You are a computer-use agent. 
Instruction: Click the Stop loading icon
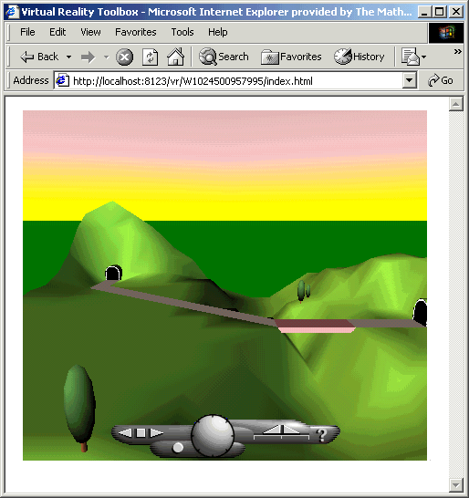124,57
